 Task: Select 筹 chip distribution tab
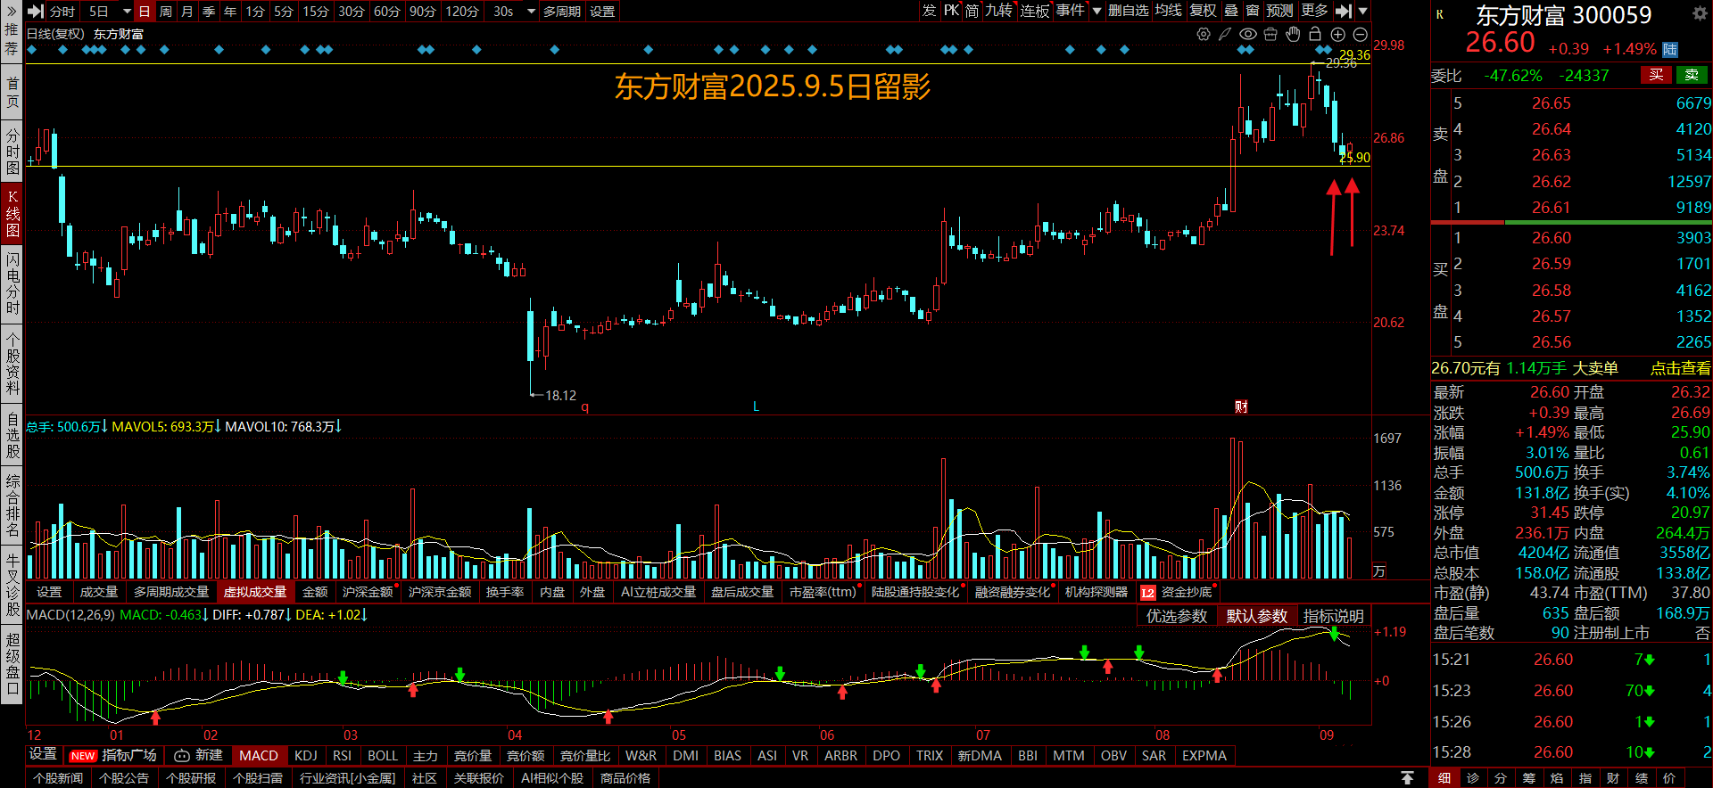[1528, 778]
